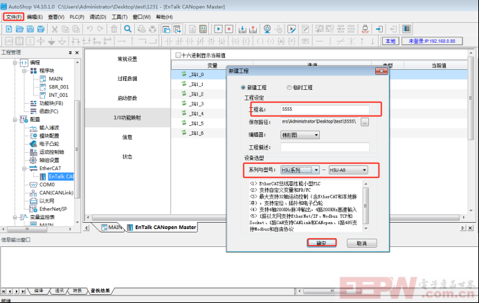Click the Paste toolbar icon
The width and height of the screenshot is (479, 303).
[x=76, y=29]
